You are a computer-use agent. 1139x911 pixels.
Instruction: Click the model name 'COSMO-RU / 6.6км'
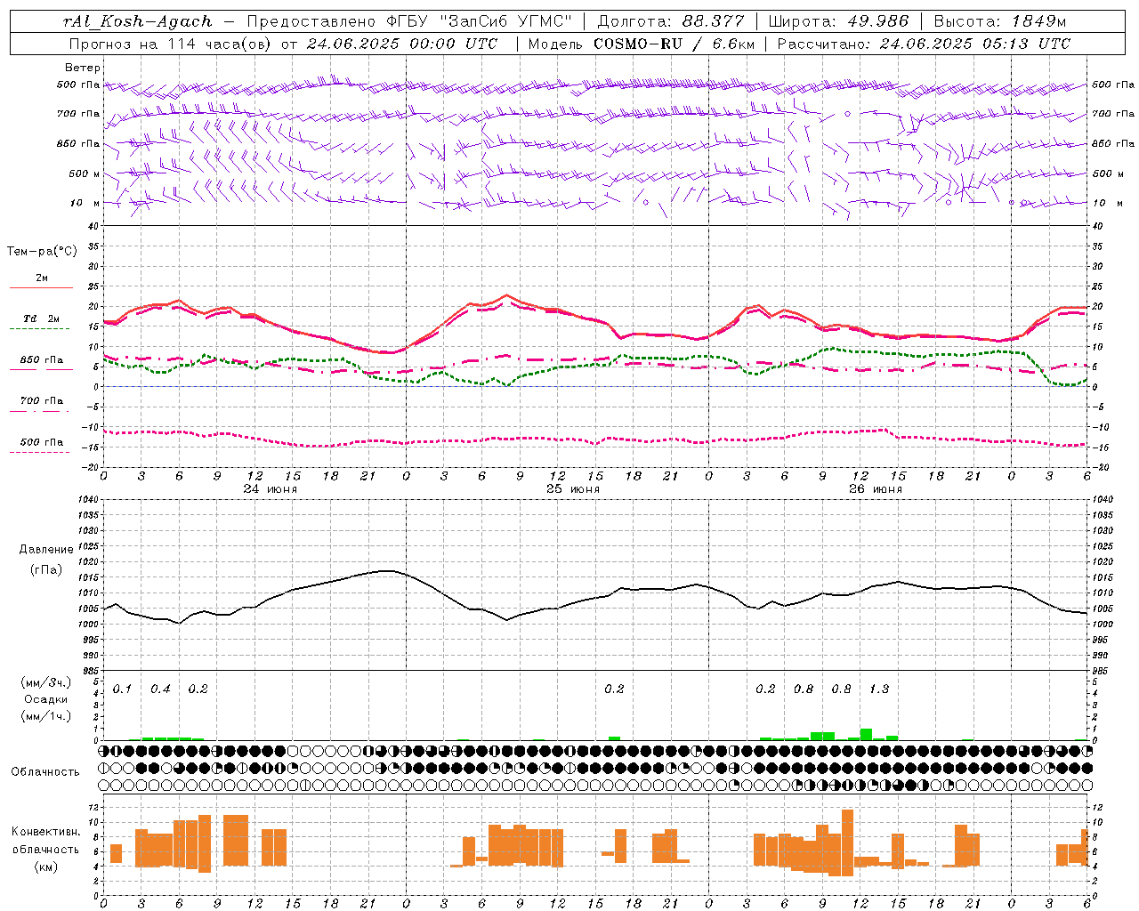[675, 44]
